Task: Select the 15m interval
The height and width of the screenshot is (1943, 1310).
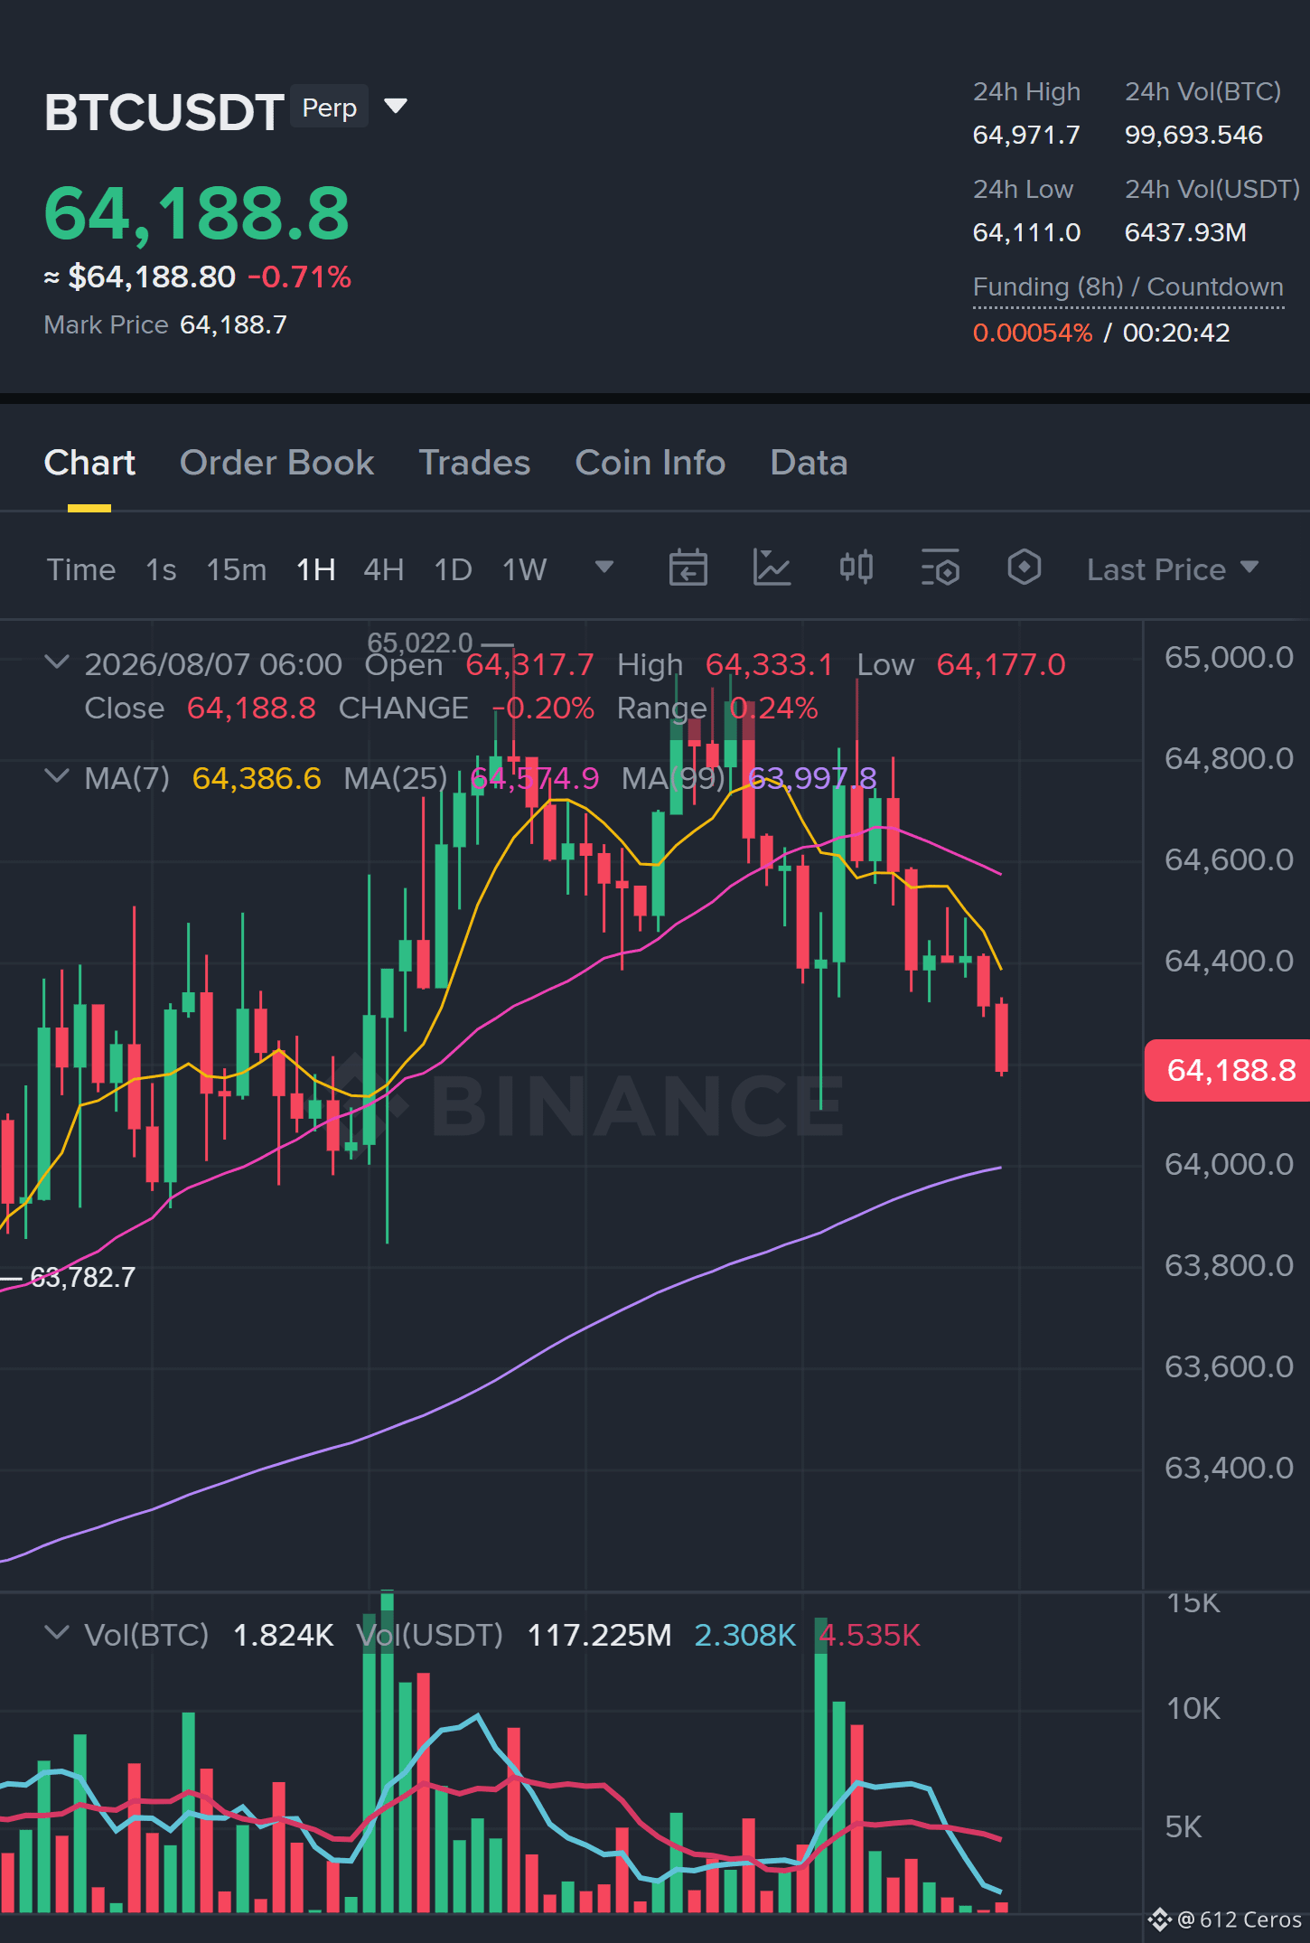Action: (236, 569)
